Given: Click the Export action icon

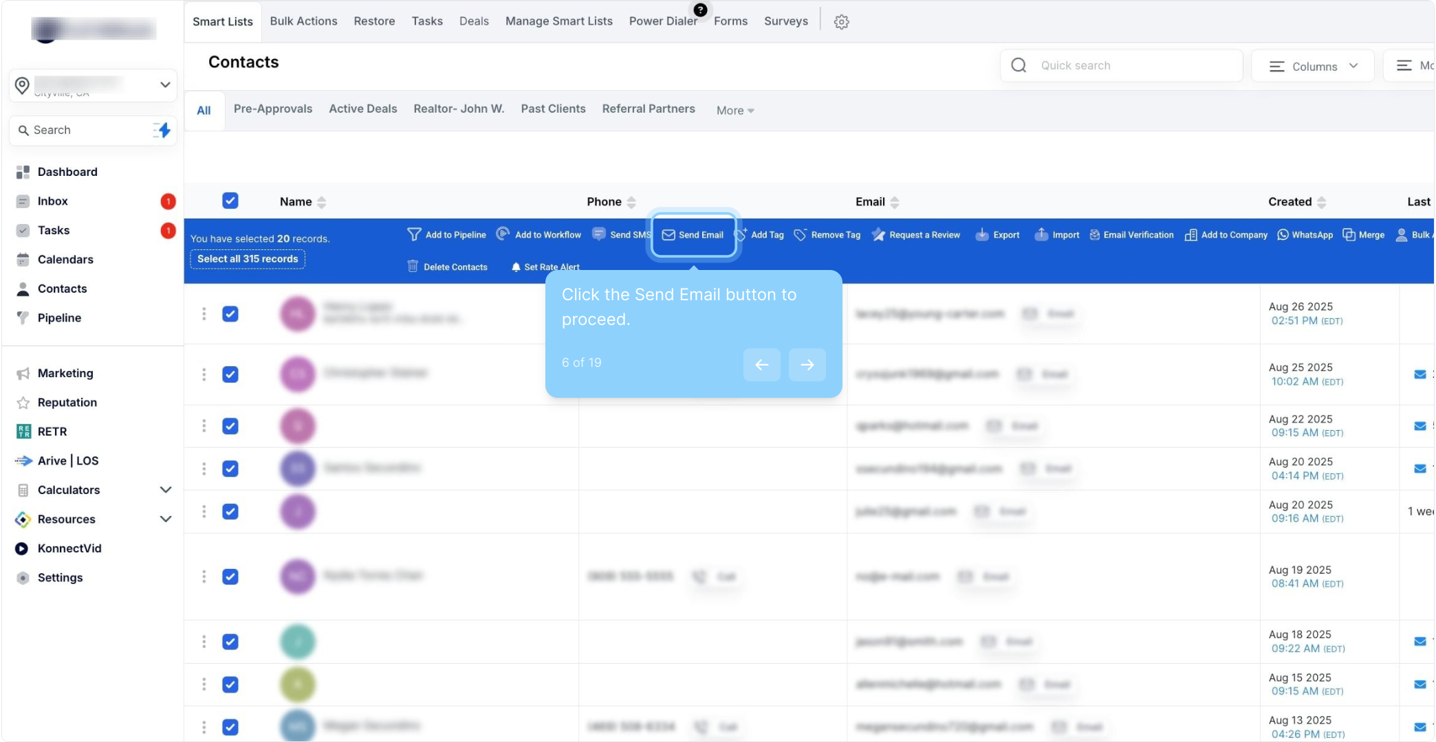Looking at the screenshot, I should coord(982,235).
